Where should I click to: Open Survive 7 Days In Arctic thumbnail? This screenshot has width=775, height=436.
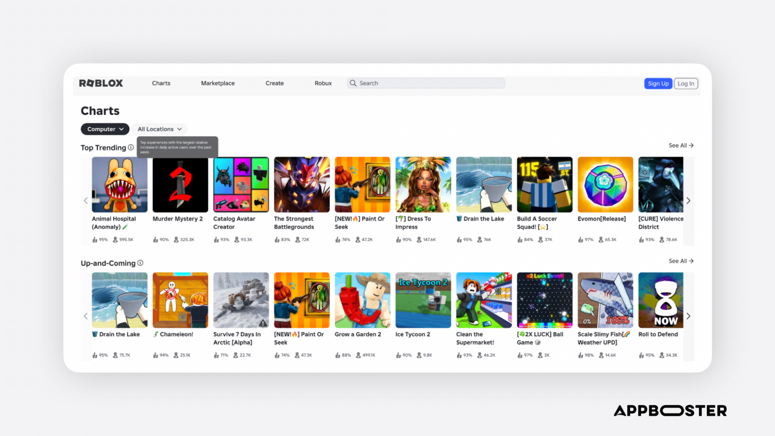pyautogui.click(x=241, y=300)
